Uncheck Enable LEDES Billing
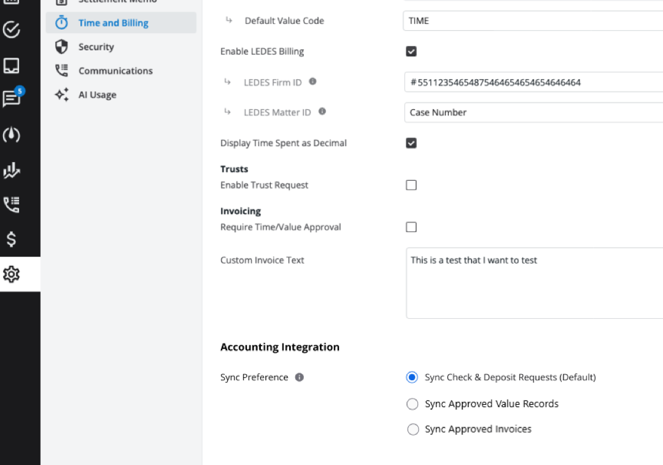663x465 pixels. pos(411,51)
